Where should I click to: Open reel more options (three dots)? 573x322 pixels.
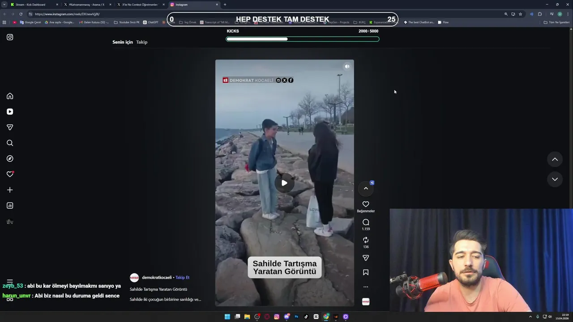pyautogui.click(x=366, y=287)
